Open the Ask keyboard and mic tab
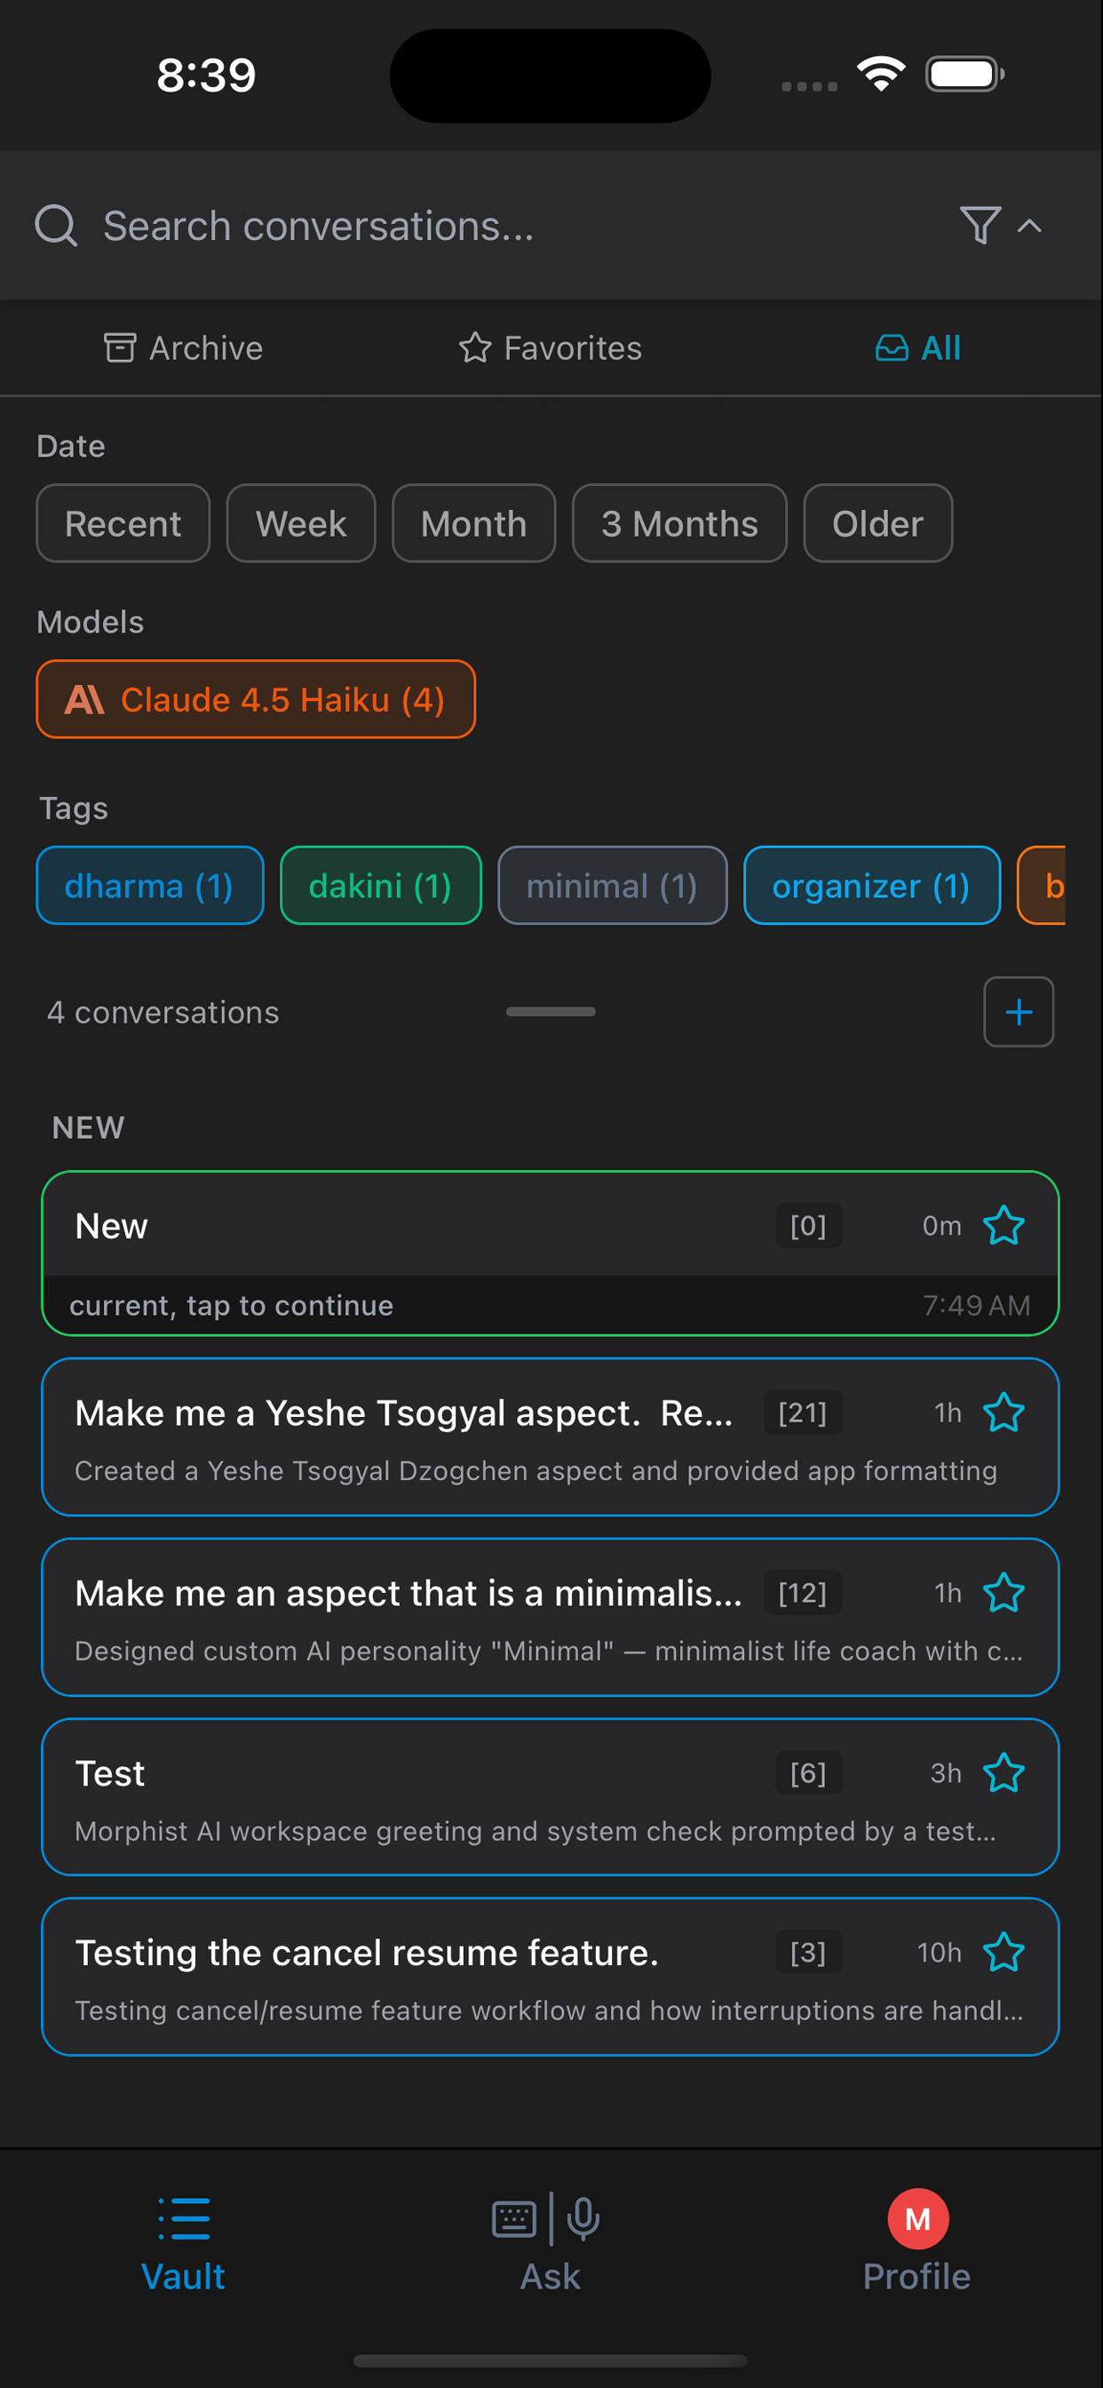The image size is (1103, 2388). coord(550,2239)
